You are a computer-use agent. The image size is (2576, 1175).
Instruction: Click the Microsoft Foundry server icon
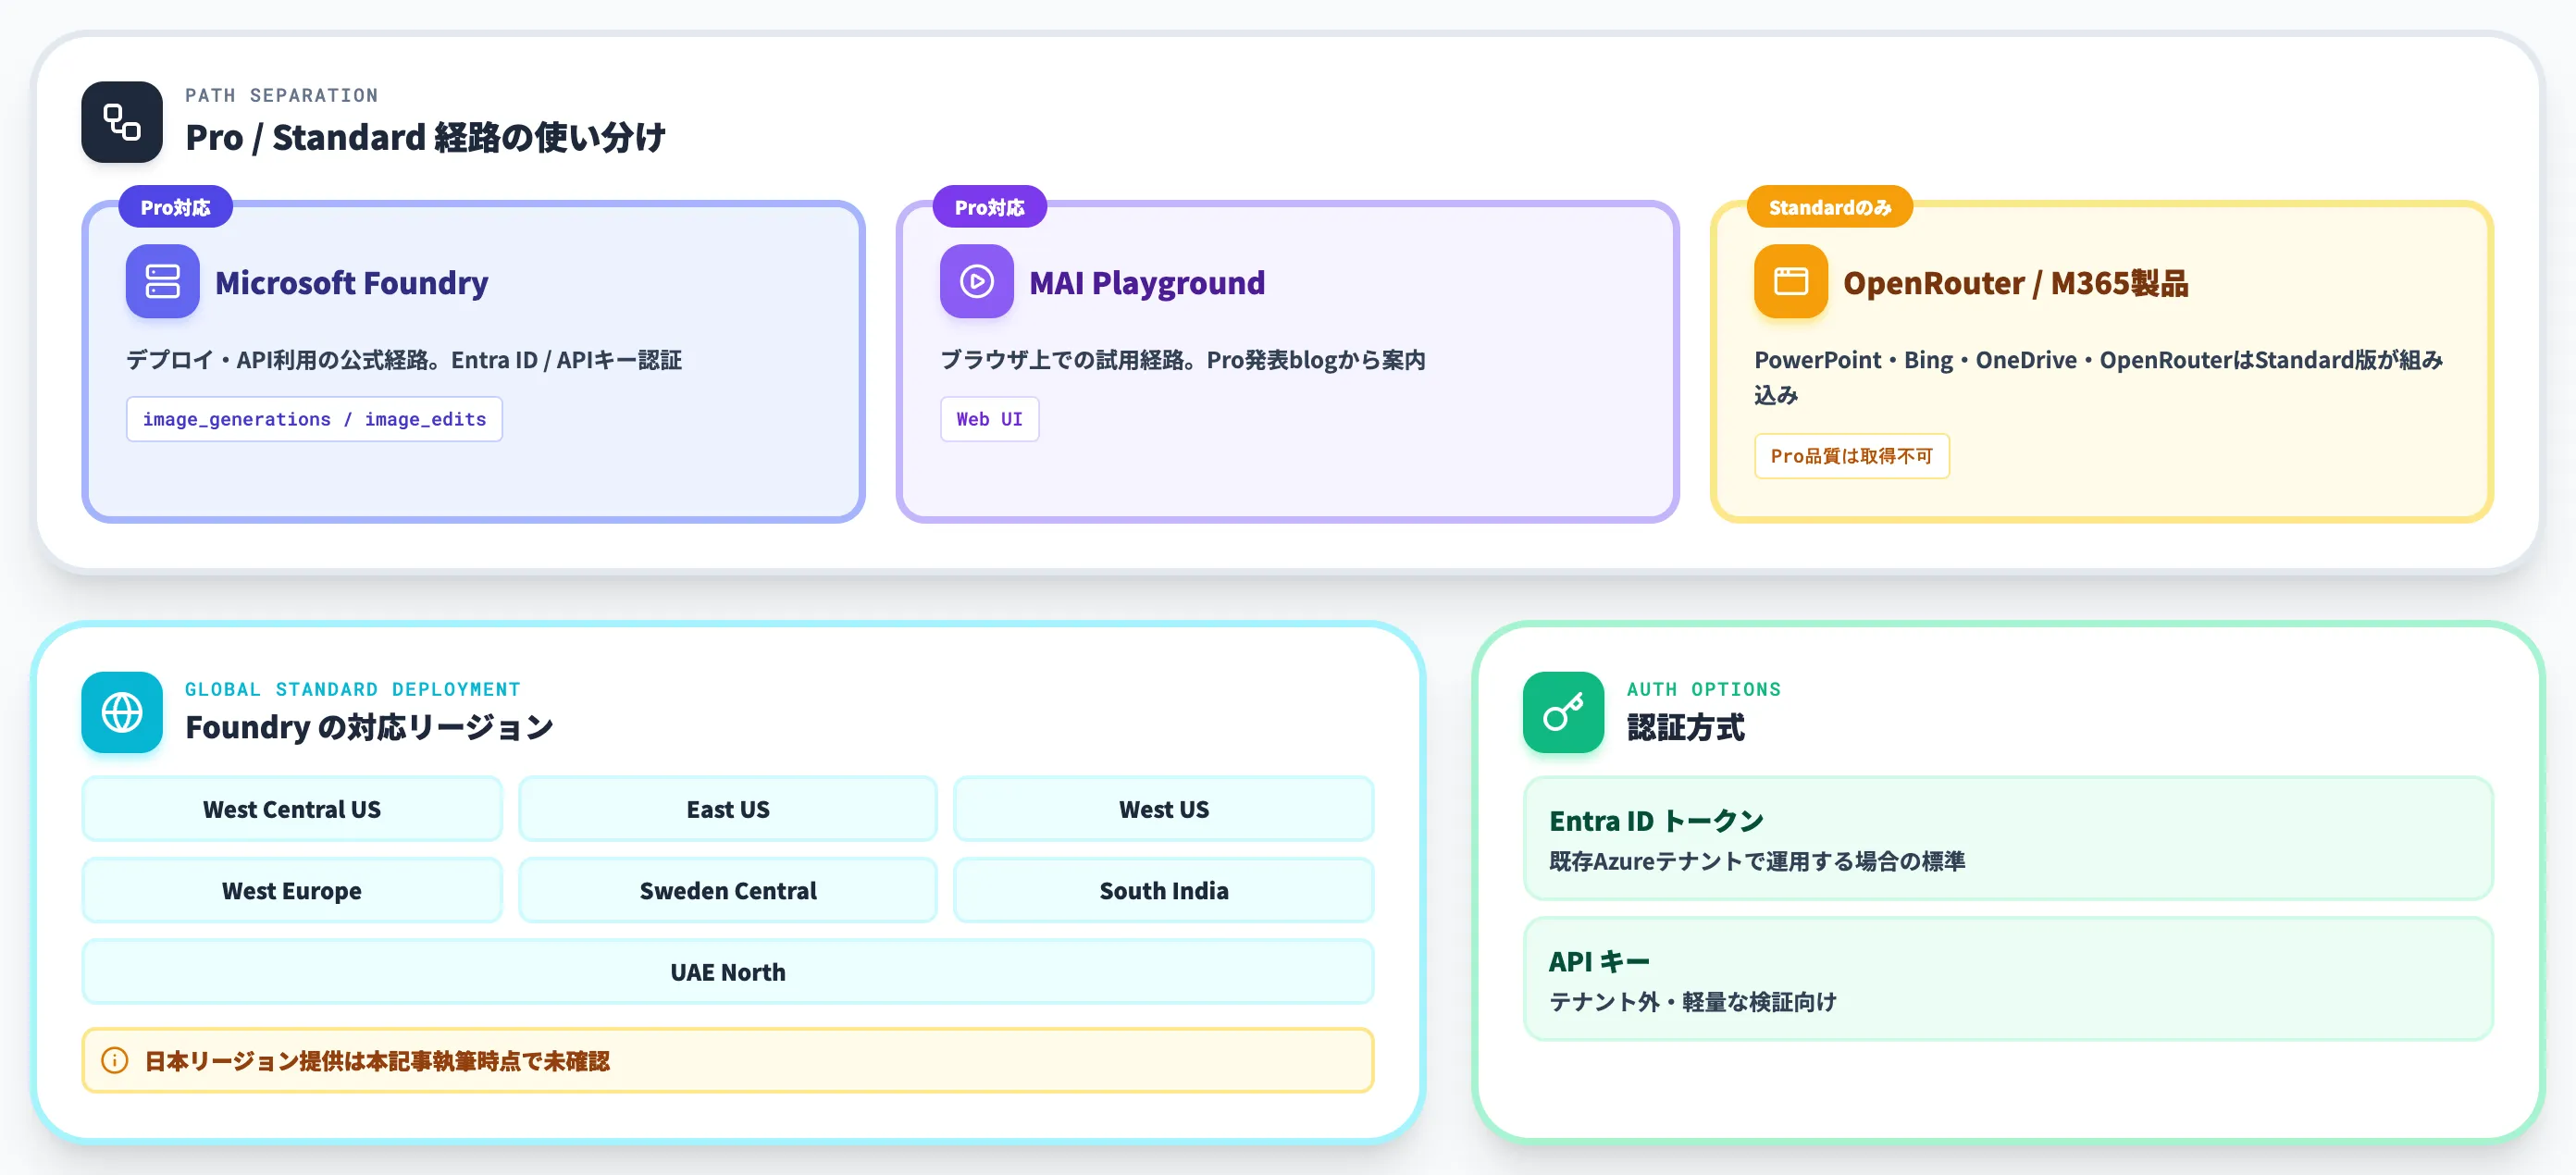click(162, 281)
